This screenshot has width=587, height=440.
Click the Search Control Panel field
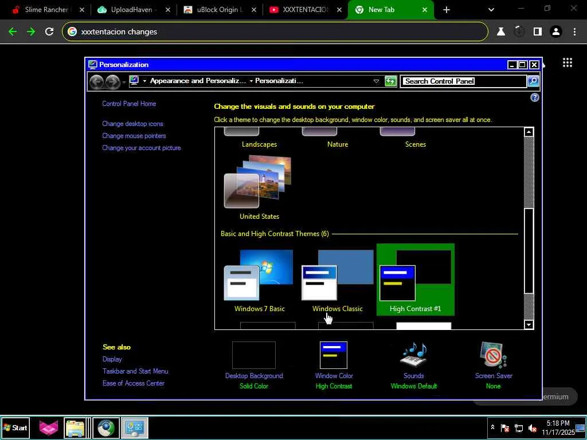[463, 81]
